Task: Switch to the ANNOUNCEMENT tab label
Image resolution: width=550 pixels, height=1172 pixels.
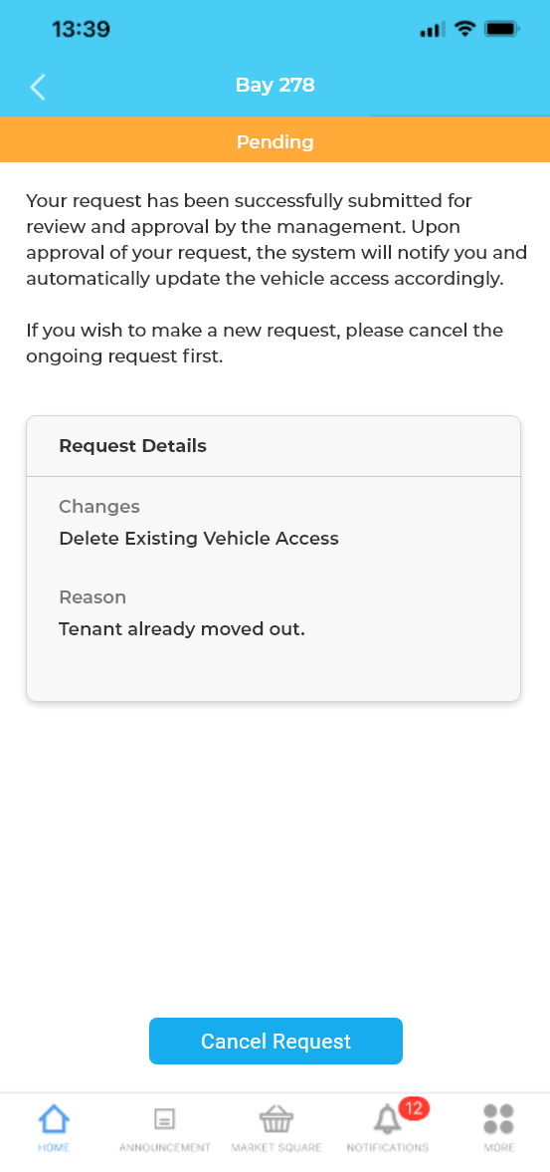Action: (165, 1147)
